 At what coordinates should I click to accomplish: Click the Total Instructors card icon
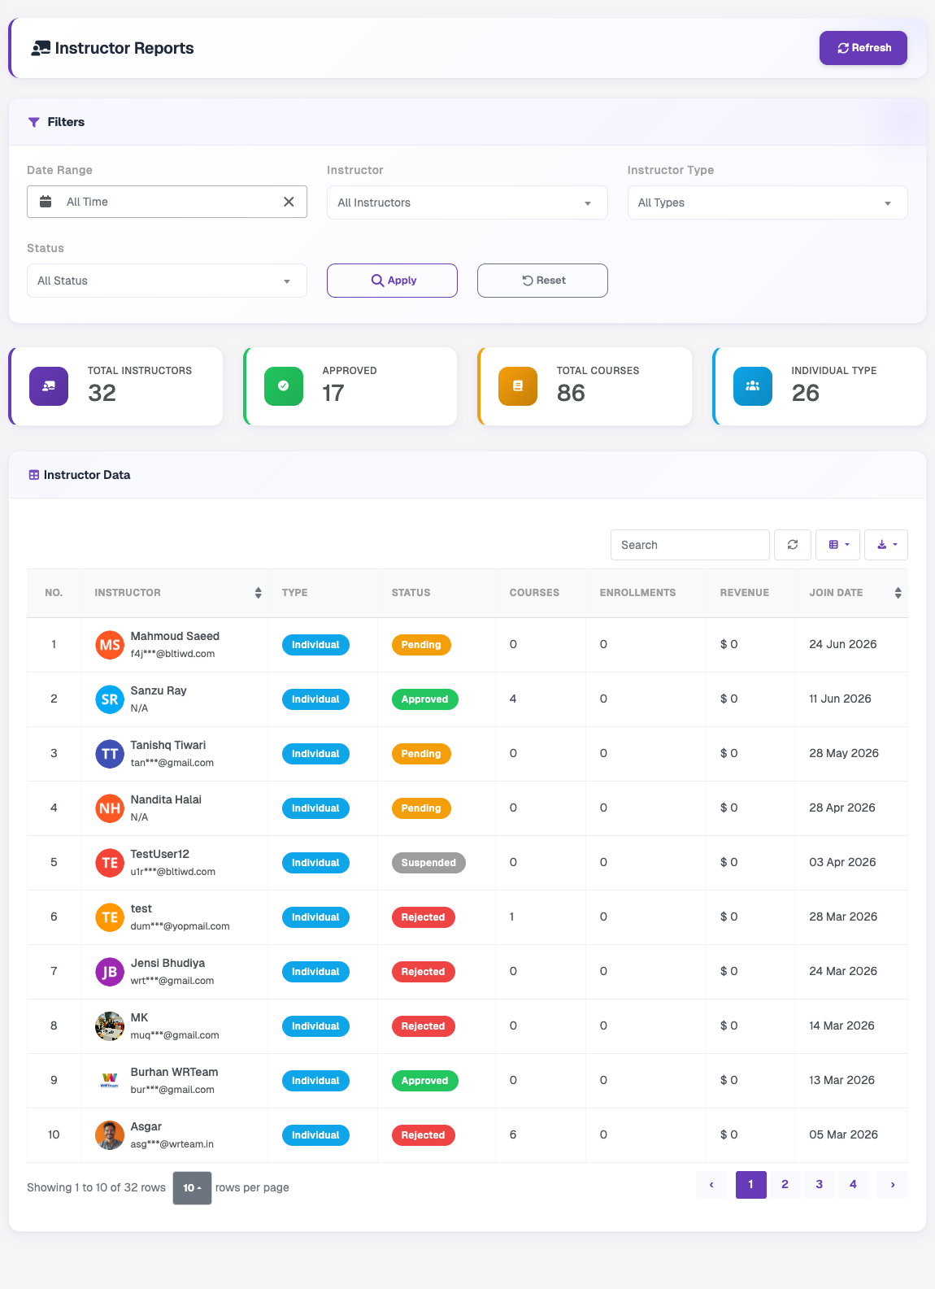pos(49,386)
